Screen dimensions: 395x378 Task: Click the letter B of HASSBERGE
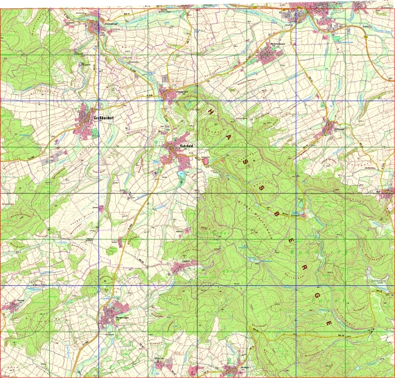click(x=276, y=215)
